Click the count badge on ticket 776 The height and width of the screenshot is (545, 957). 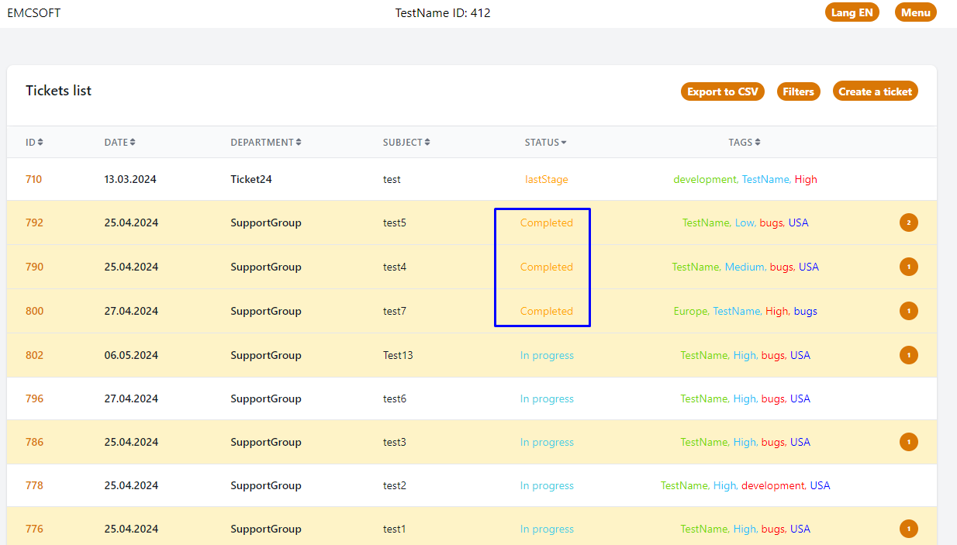click(909, 529)
